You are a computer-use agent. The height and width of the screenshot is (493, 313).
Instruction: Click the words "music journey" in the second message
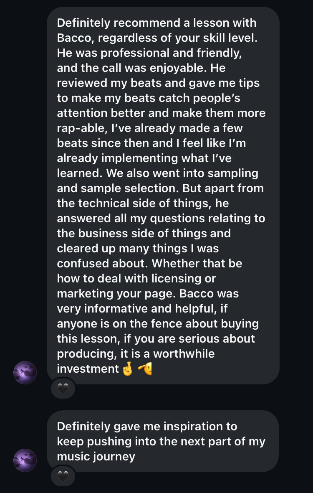(x=96, y=456)
